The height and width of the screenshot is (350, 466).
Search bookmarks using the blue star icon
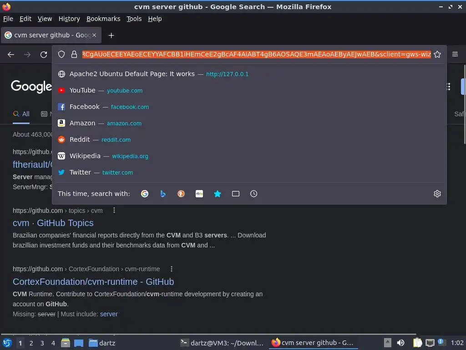tap(218, 194)
